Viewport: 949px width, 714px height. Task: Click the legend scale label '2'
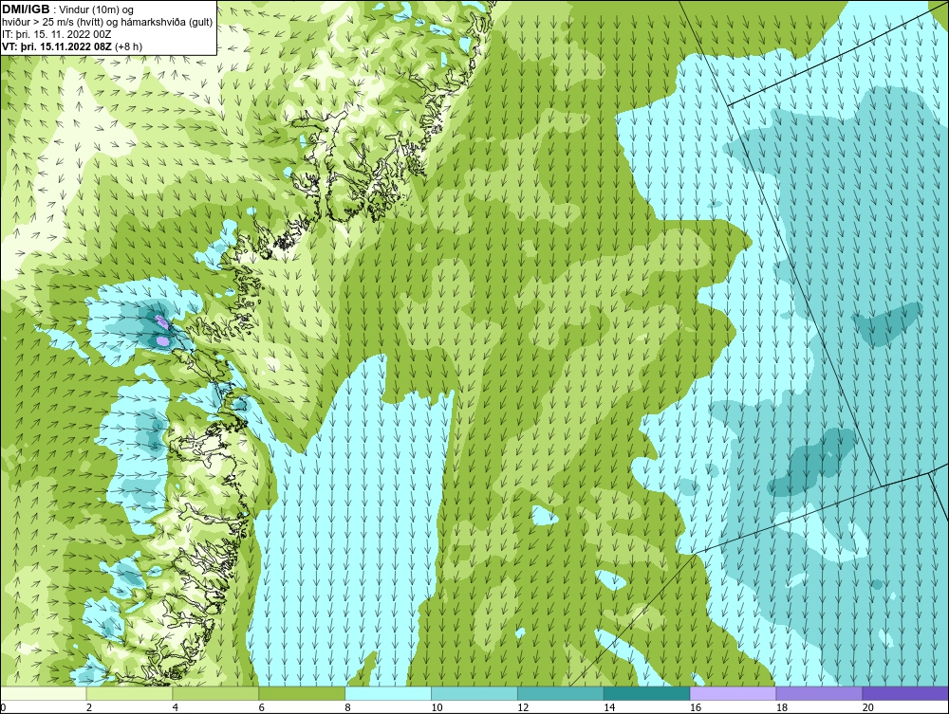[89, 707]
